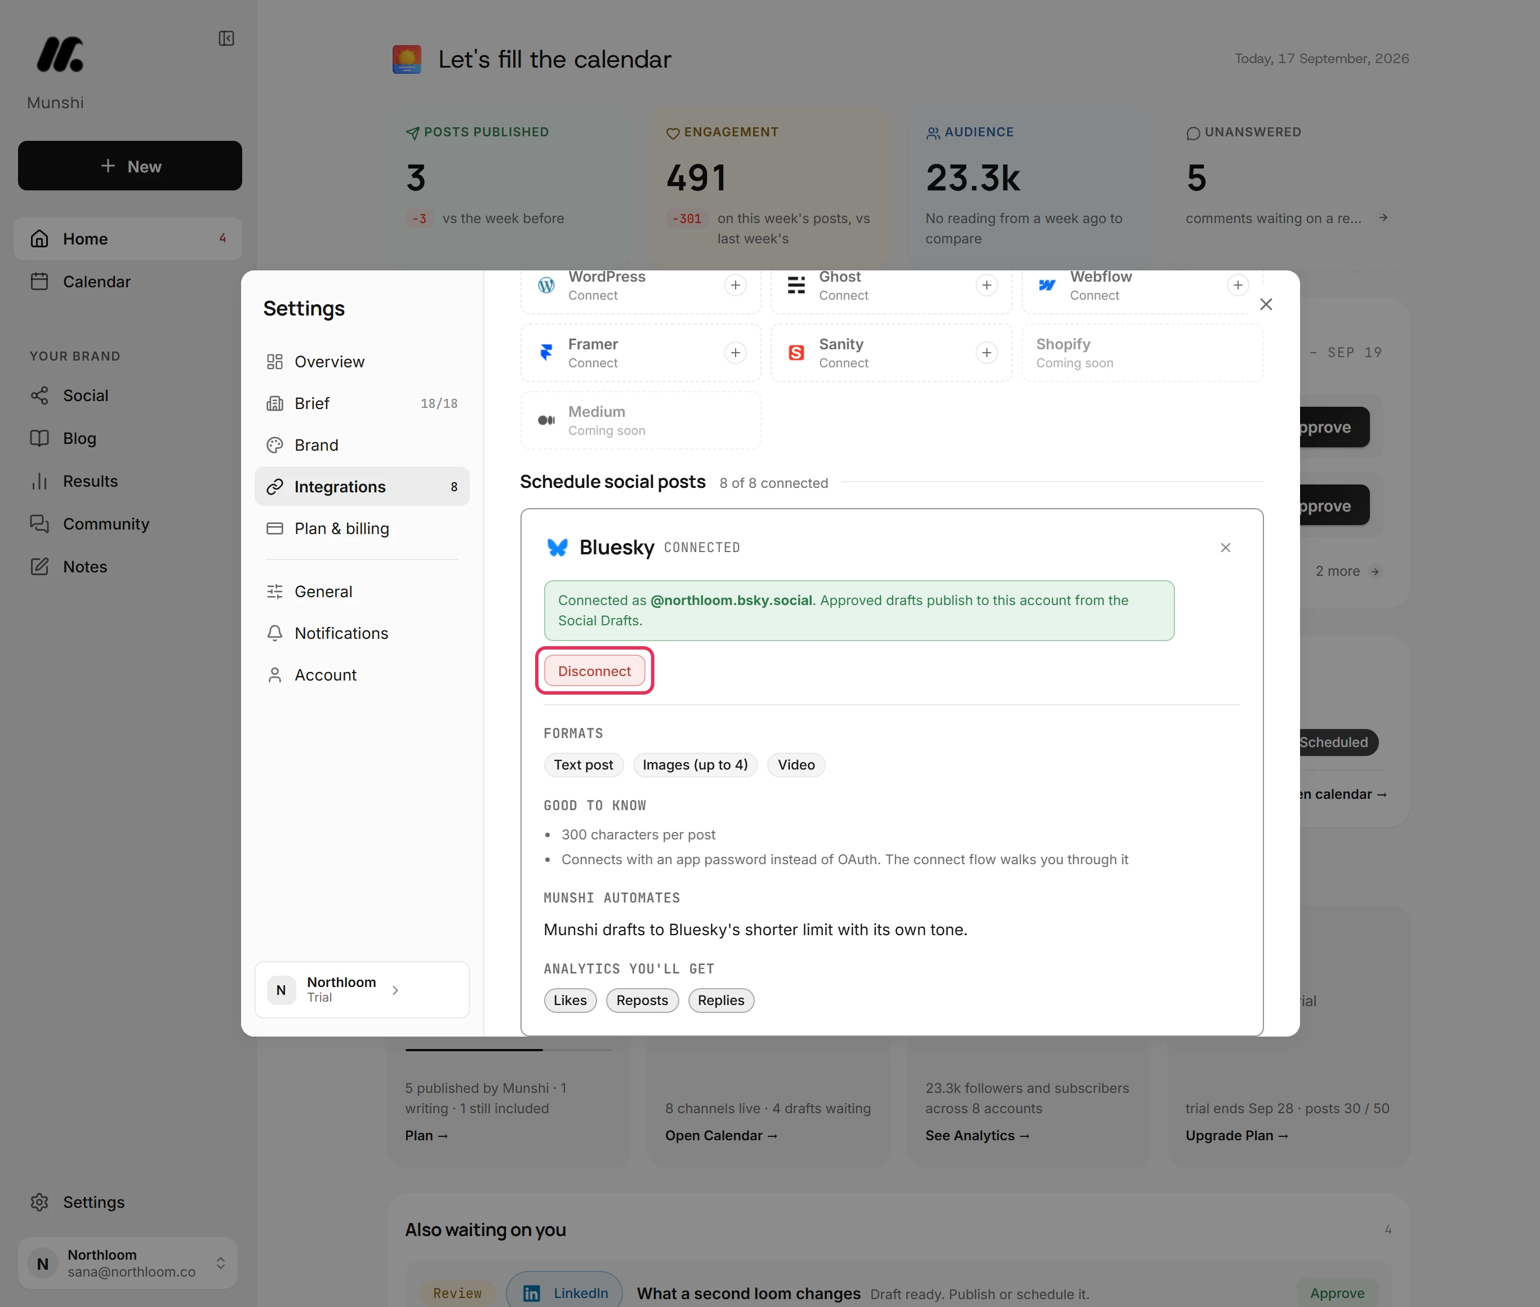1540x1307 pixels.
Task: Follow the Open Calendar link
Action: [721, 1135]
